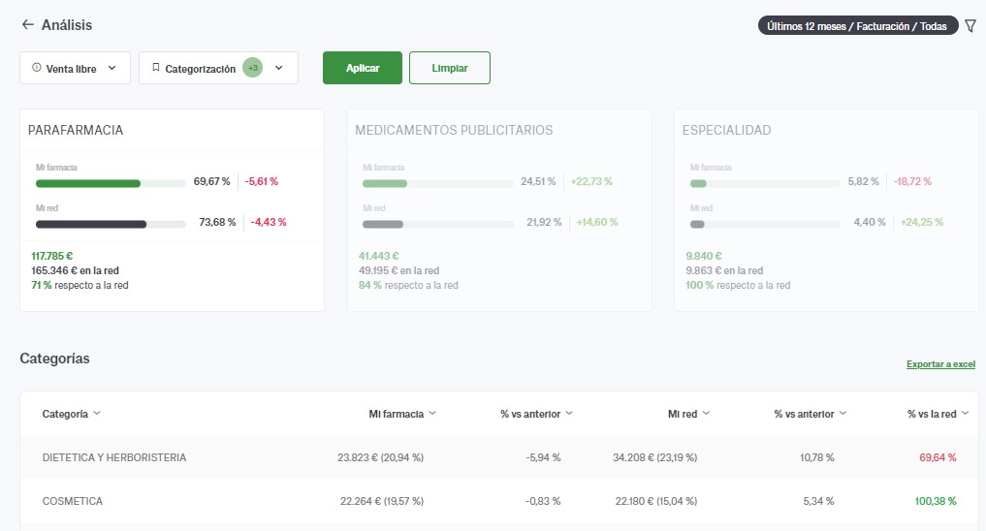Click the info icon in Venta libre

click(37, 67)
